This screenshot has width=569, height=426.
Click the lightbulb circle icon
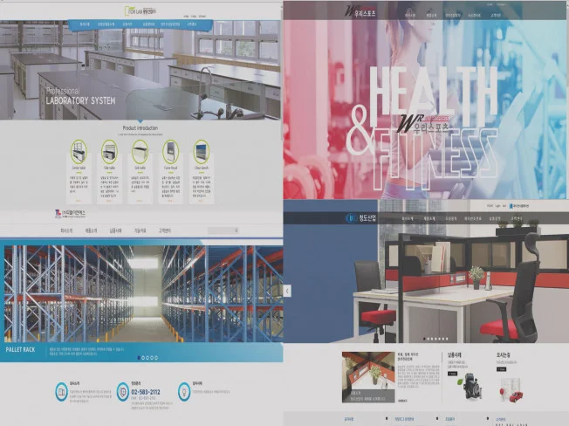184,392
